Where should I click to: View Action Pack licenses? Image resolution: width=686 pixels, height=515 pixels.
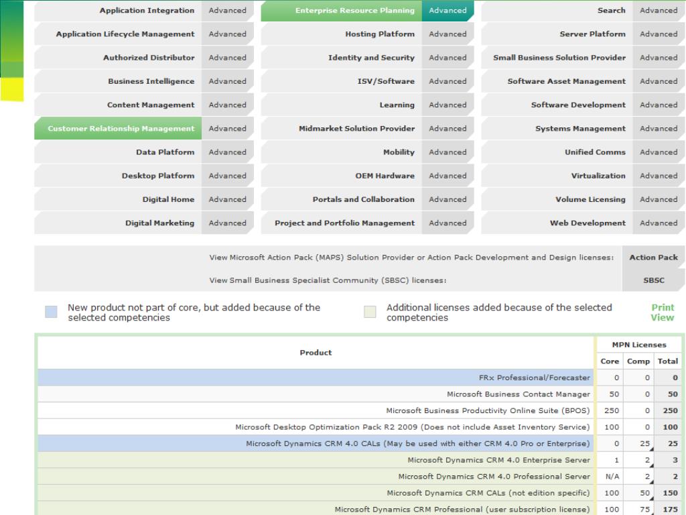[654, 257]
